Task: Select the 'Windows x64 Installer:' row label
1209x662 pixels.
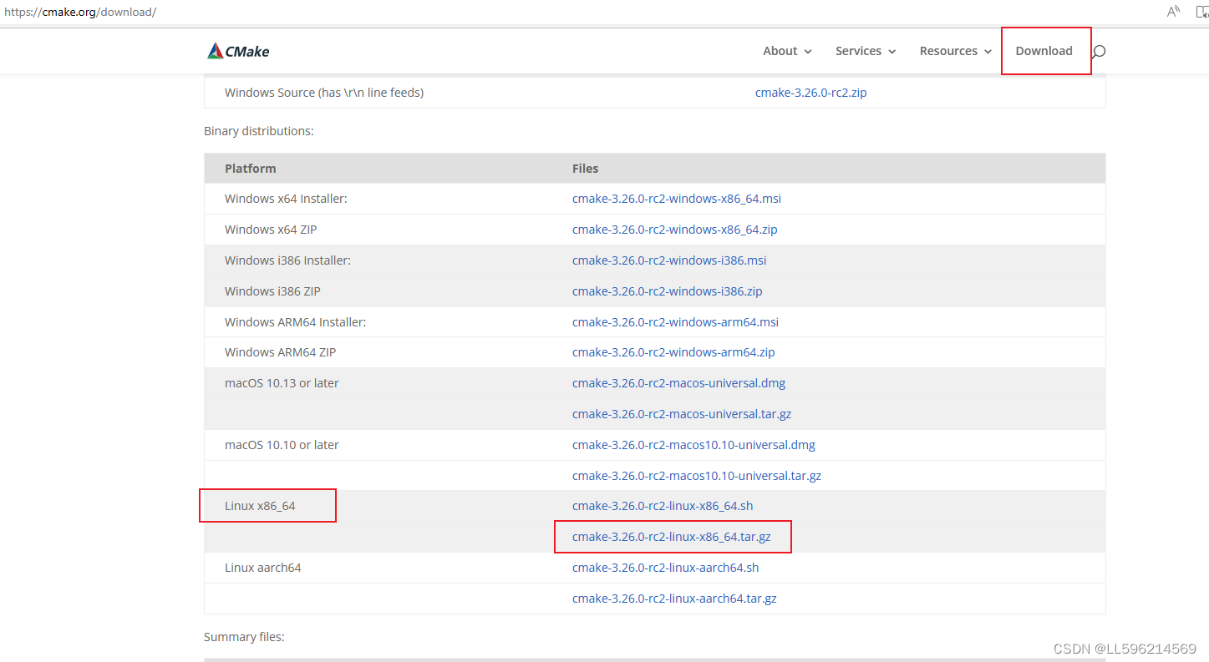Action: pyautogui.click(x=286, y=199)
